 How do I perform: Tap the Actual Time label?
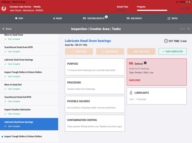coord(122,7)
